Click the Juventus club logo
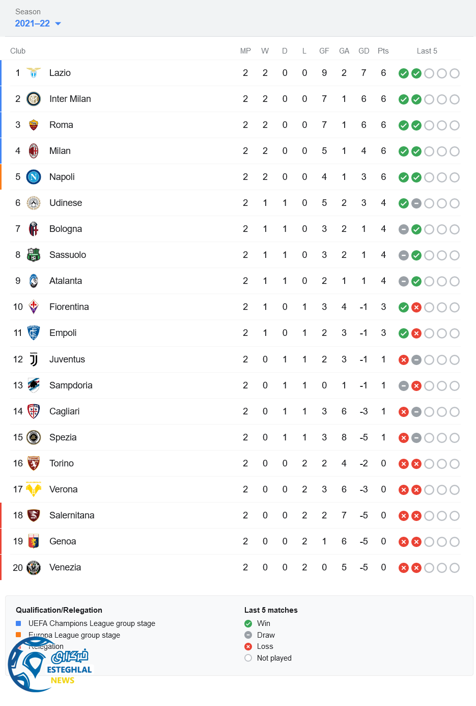The image size is (476, 706). coord(34,359)
